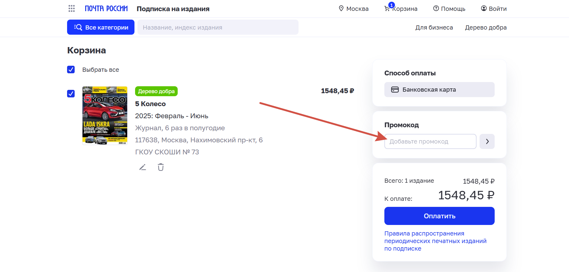Expand the Банковская карта payment method selector
569x272 pixels.
(439, 90)
